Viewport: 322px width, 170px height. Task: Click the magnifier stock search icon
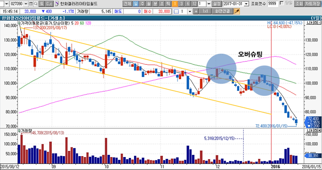35,4
